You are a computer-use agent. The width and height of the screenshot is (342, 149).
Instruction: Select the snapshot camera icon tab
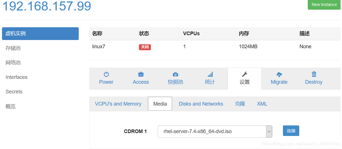pyautogui.click(x=175, y=75)
